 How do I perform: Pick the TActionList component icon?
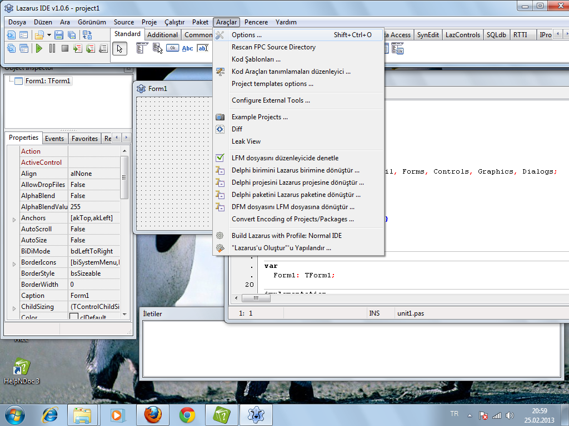pos(398,49)
